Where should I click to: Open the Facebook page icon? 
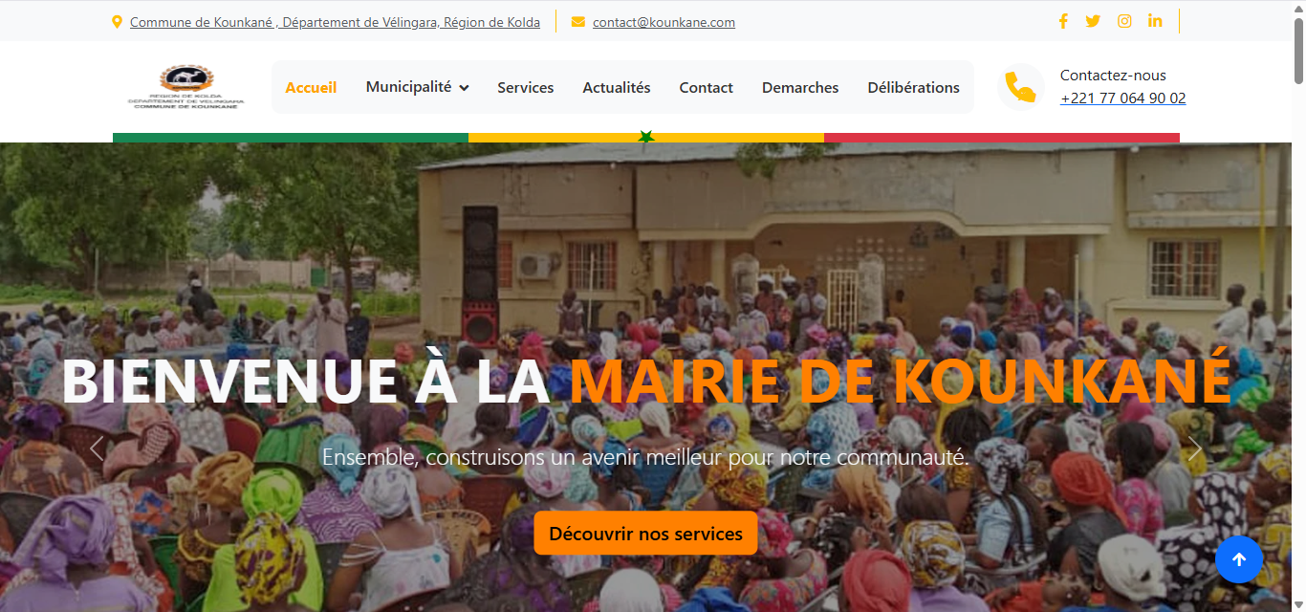[1063, 20]
